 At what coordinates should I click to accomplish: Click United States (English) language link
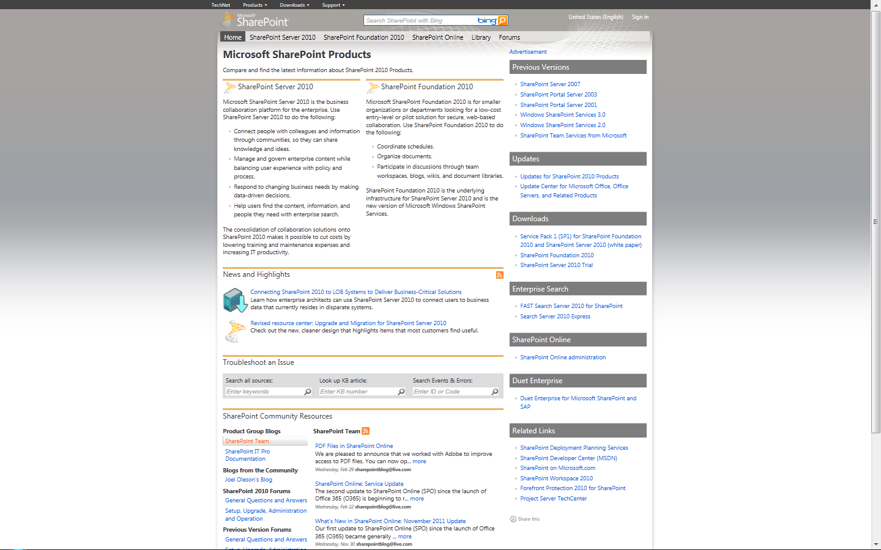point(596,17)
